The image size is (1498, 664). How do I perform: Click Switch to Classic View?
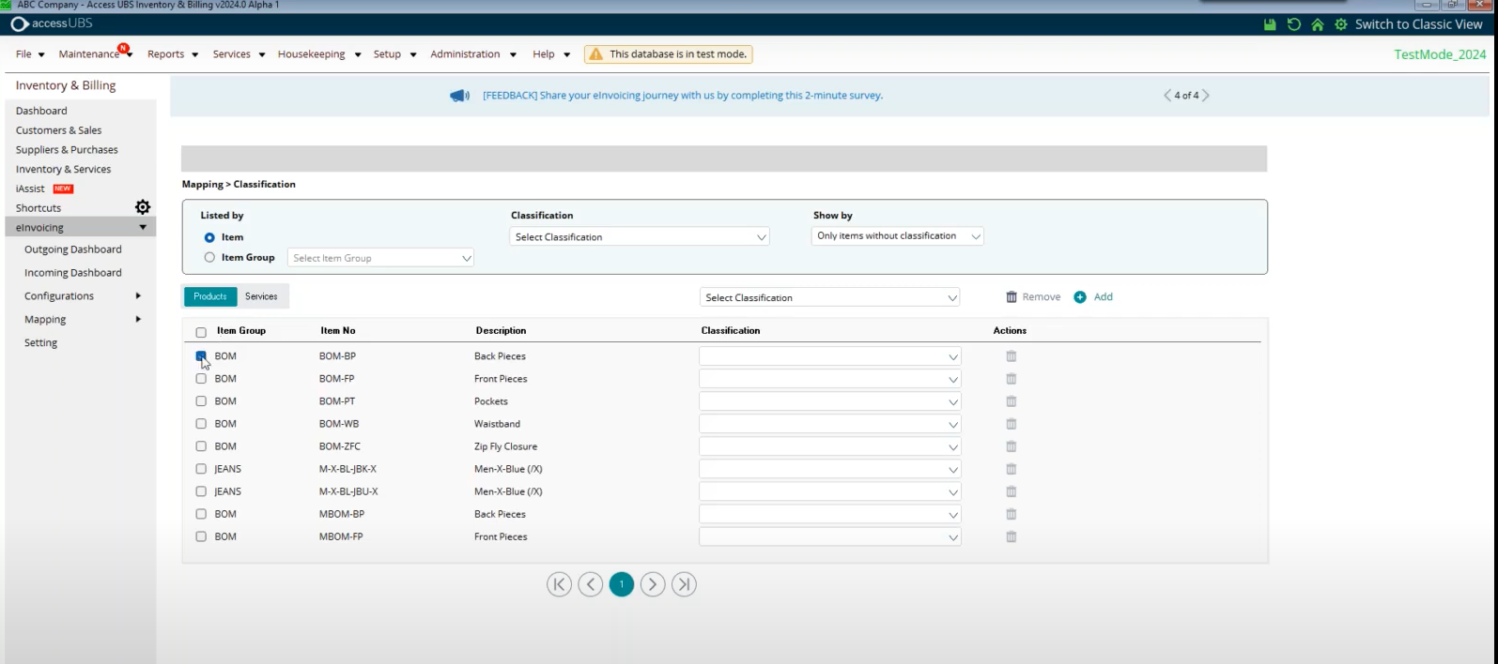point(1418,24)
